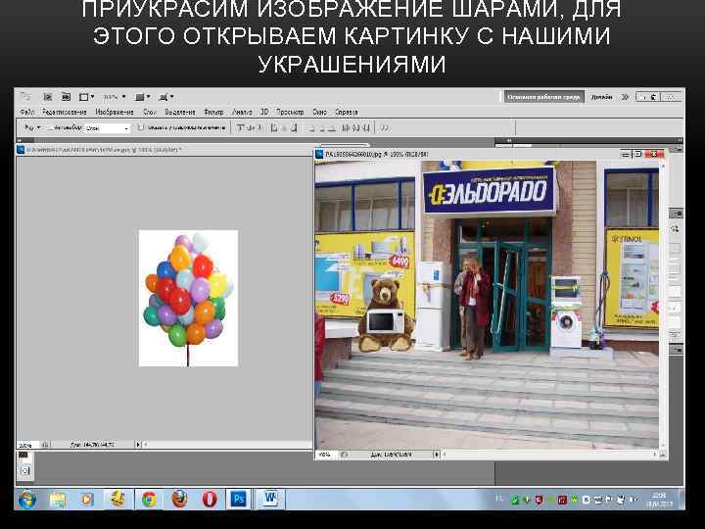This screenshot has width=705, height=529.
Task: Open Firefox from taskbar
Action: tap(179, 500)
